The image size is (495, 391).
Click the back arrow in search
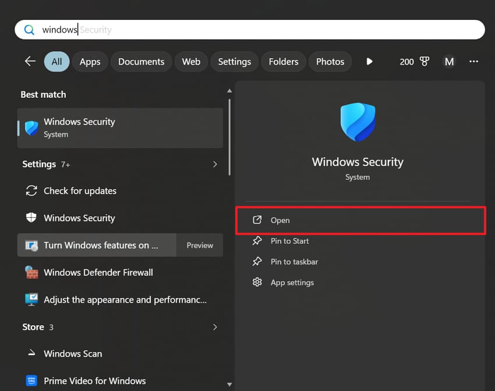30,61
